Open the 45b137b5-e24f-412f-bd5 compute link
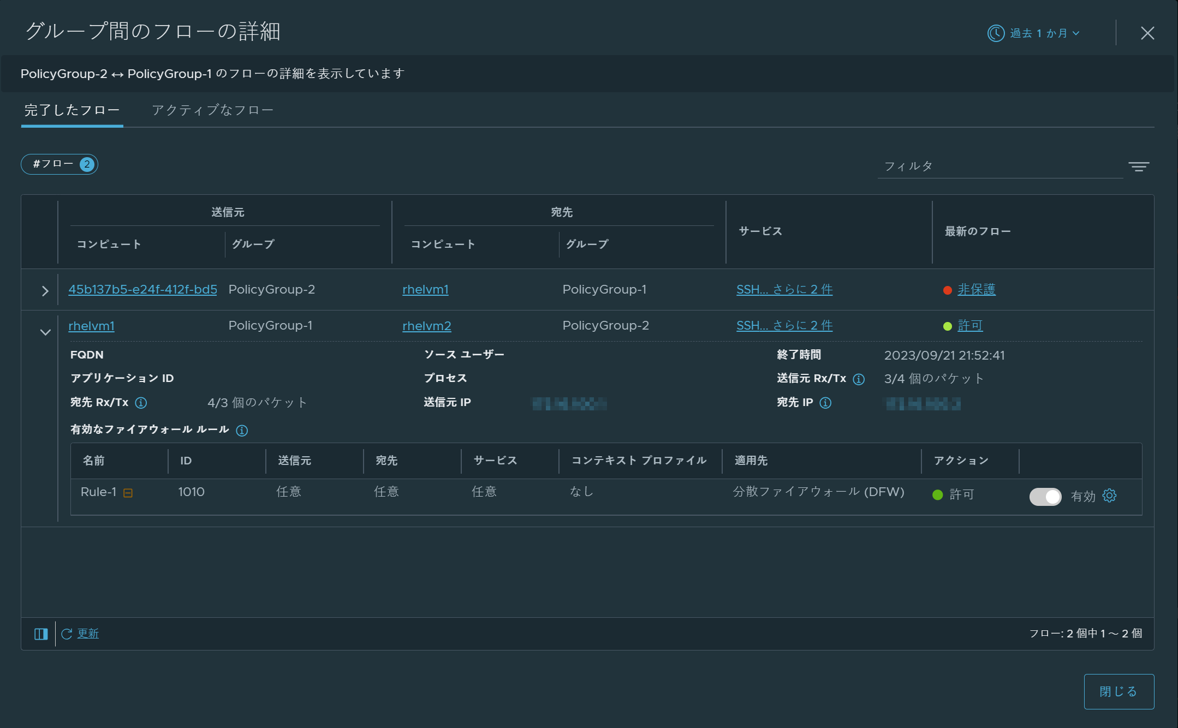 (143, 289)
